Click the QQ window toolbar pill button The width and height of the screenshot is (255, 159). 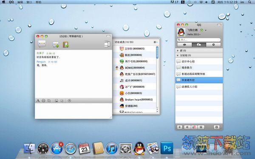point(219,25)
